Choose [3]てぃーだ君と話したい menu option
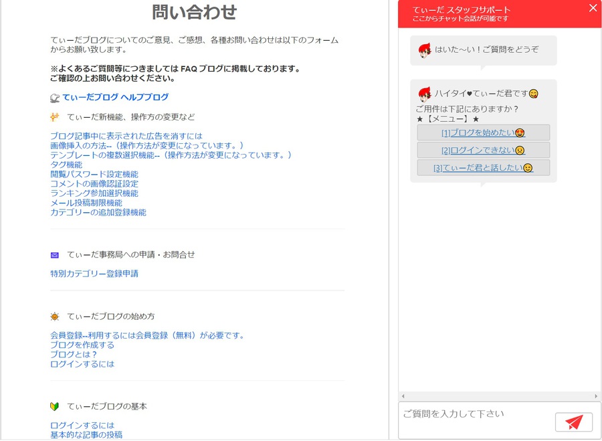602x441 pixels. click(x=484, y=168)
